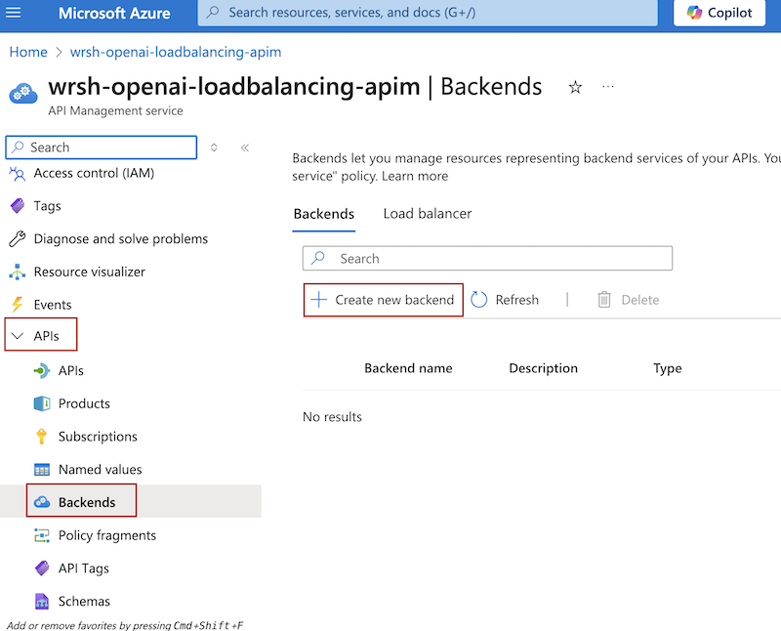Click the backends search magnifier icon
Screen dimensions: 781x631
(318, 258)
